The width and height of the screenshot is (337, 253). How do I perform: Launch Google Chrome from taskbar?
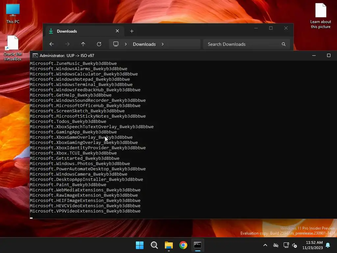click(183, 245)
